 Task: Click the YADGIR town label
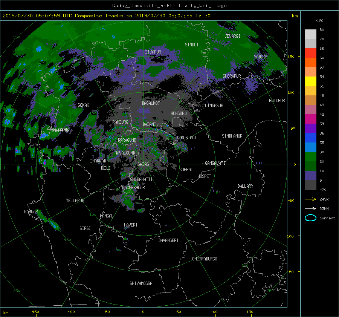click(x=261, y=57)
